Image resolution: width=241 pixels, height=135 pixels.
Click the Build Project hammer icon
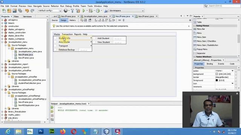tap(72, 11)
